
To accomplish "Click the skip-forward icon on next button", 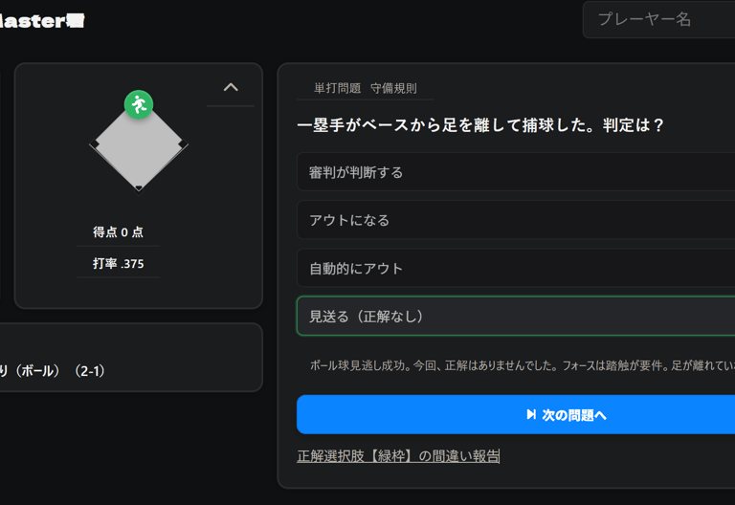I will [x=531, y=415].
